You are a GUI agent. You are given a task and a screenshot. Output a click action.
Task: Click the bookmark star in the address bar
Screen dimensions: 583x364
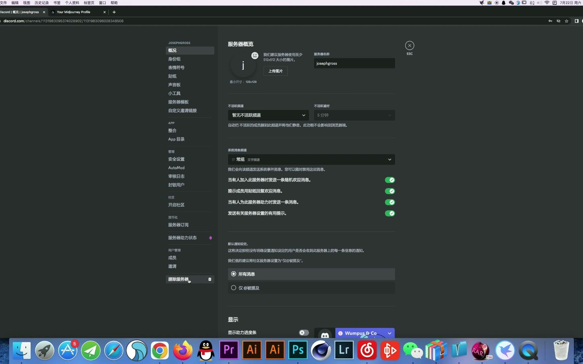tap(566, 21)
